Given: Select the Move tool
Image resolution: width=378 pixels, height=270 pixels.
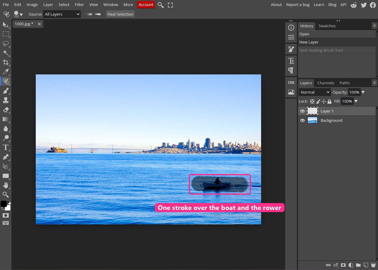Looking at the screenshot, I should [x=6, y=25].
